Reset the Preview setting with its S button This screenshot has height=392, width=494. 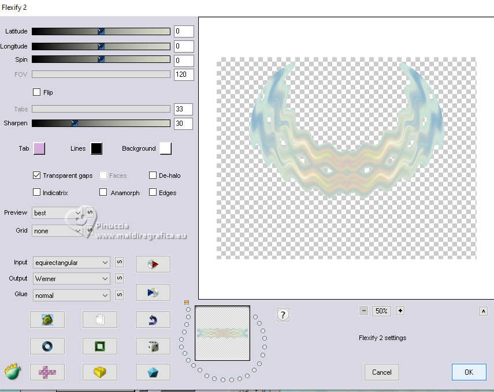coord(90,212)
